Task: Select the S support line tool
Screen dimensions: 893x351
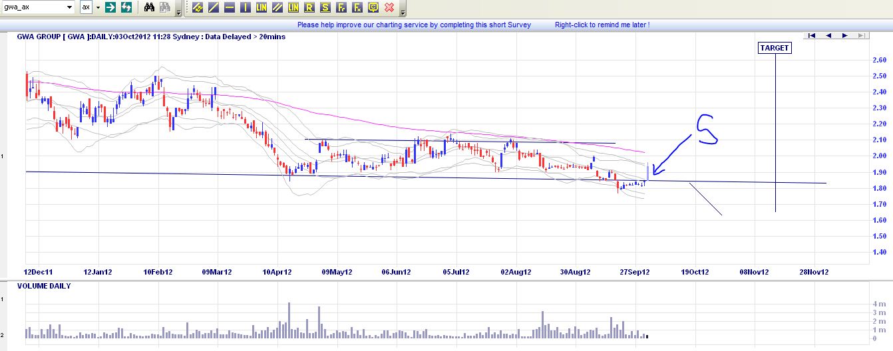Action: tap(325, 8)
